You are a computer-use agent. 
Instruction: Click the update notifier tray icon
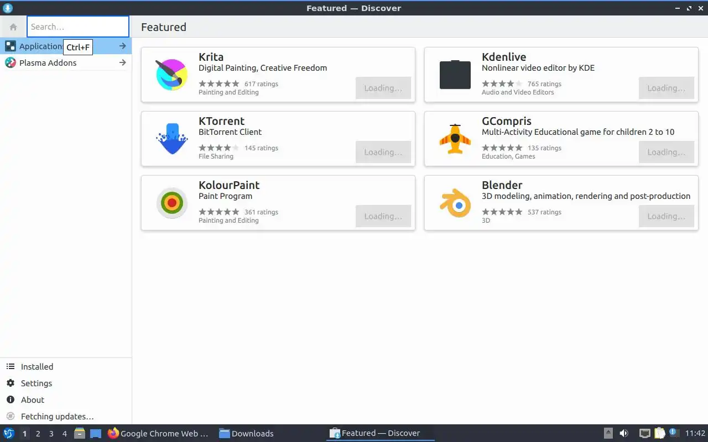coord(674,433)
